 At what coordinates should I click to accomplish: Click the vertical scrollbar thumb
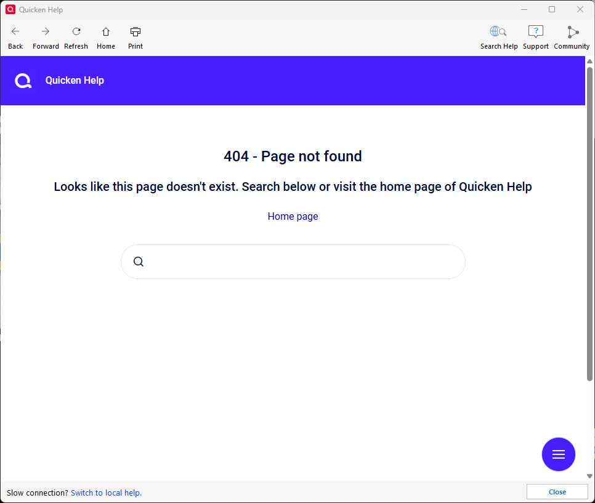(589, 224)
